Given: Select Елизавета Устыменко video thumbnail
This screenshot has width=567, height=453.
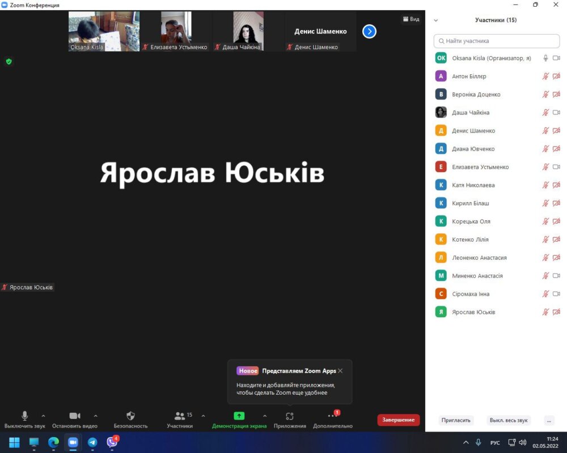Looking at the screenshot, I should [x=176, y=31].
